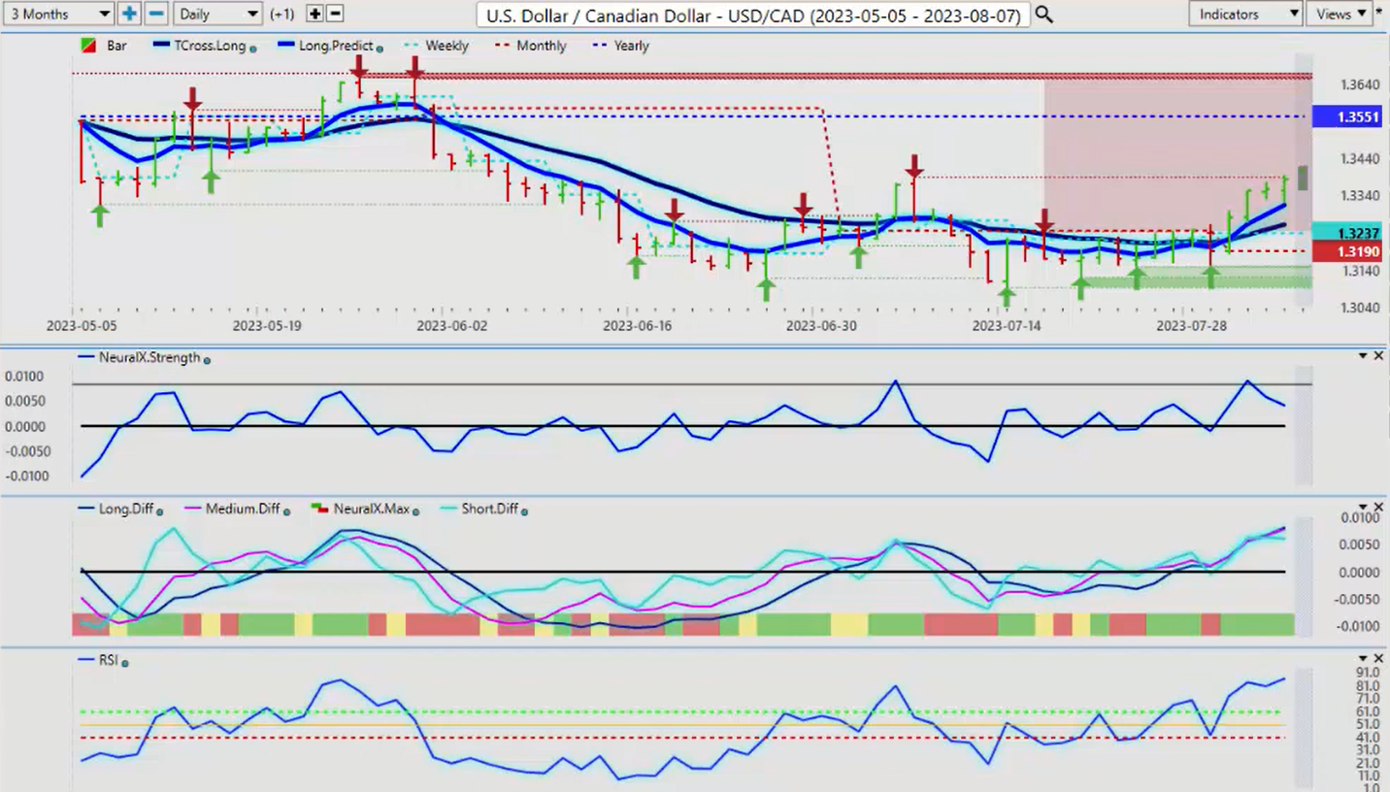Viewport: 1390px width, 792px height.
Task: Click the settings dot beside NeuralX.Max
Action: pyautogui.click(x=416, y=511)
